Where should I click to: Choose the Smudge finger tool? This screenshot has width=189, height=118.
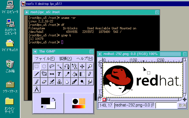point(90,82)
